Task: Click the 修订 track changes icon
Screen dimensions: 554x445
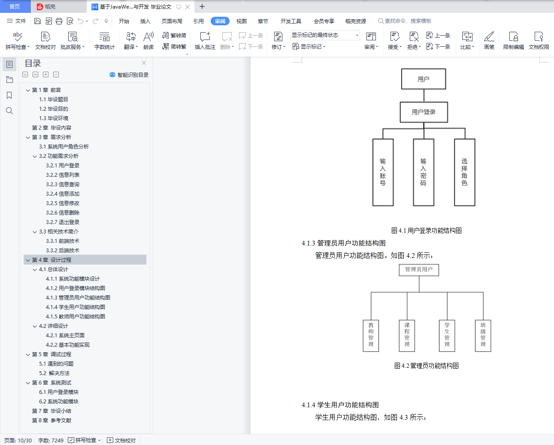Action: (278, 36)
